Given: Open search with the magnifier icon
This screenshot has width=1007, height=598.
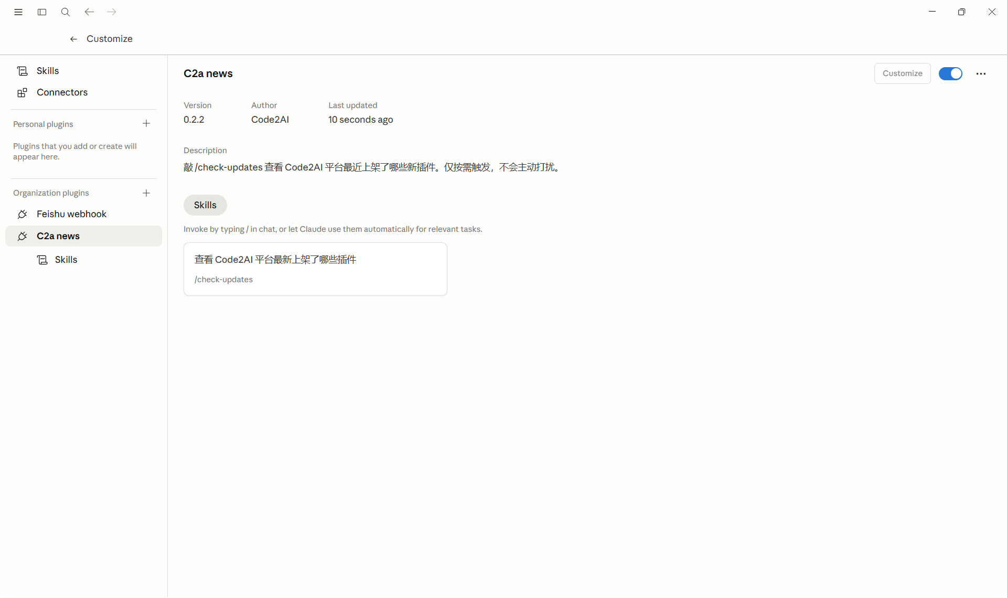Looking at the screenshot, I should pyautogui.click(x=66, y=12).
